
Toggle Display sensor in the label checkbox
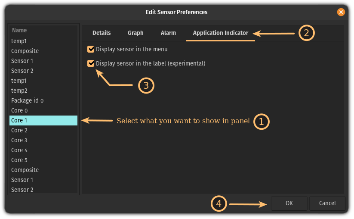91,63
